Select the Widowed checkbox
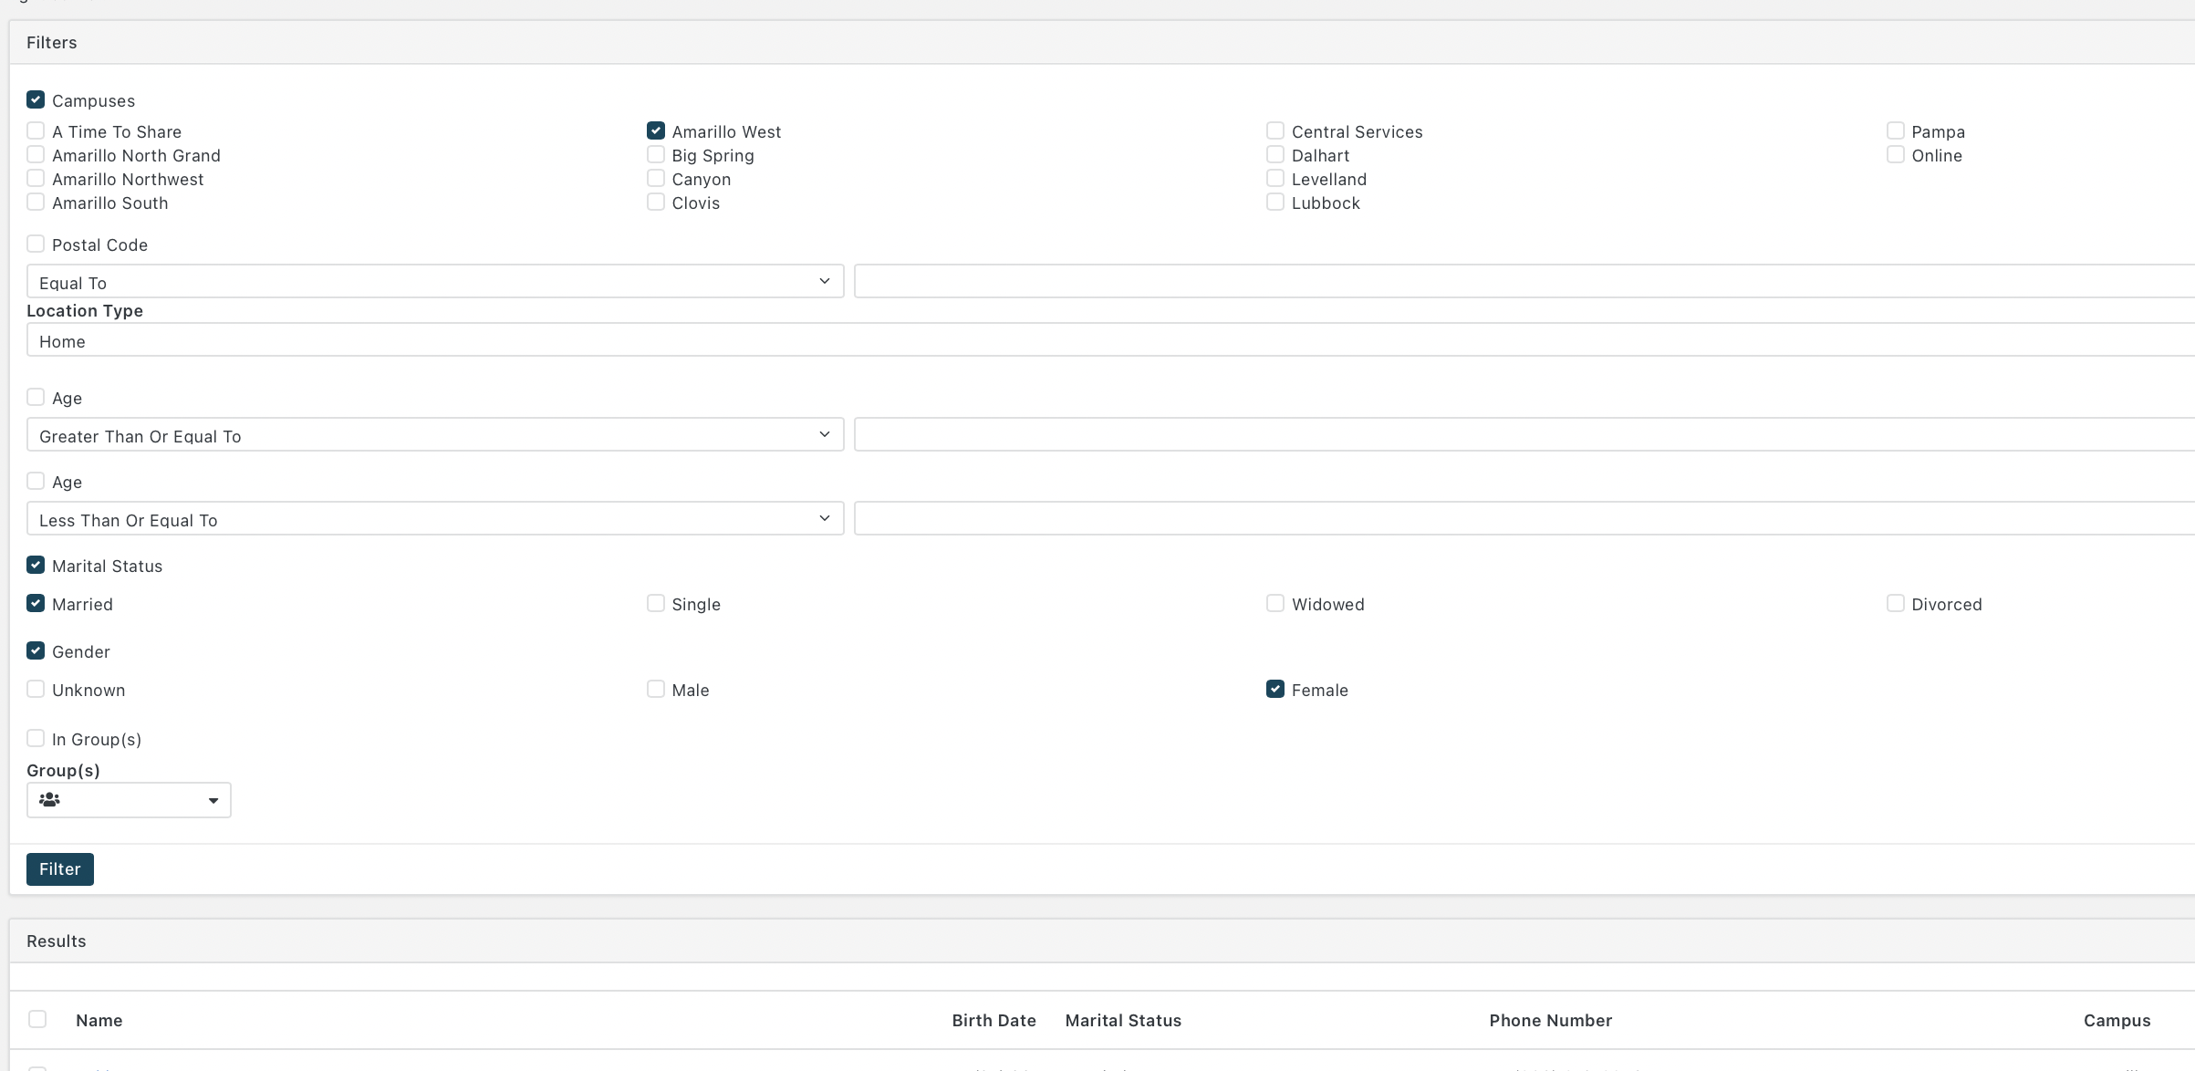Image resolution: width=2195 pixels, height=1071 pixels. click(1275, 603)
